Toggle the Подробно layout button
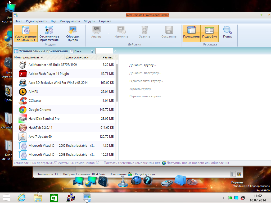The image size is (271, 203). (210, 34)
